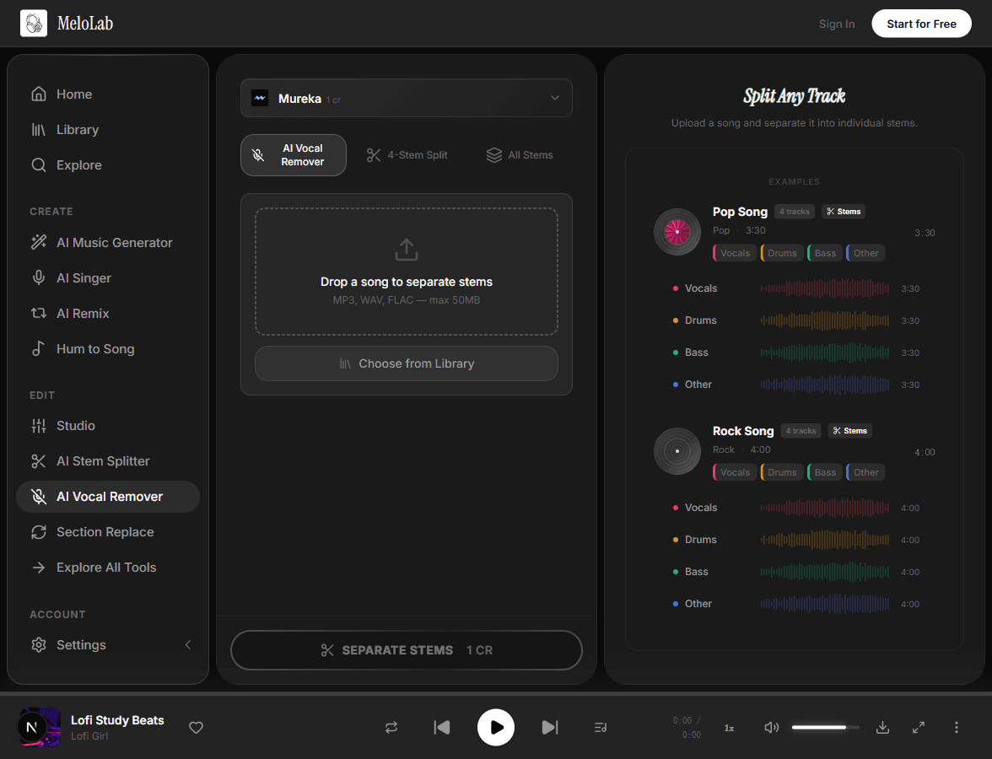Download the current track

coord(882,727)
